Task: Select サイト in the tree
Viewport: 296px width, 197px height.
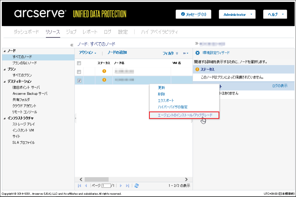Action: (16, 136)
